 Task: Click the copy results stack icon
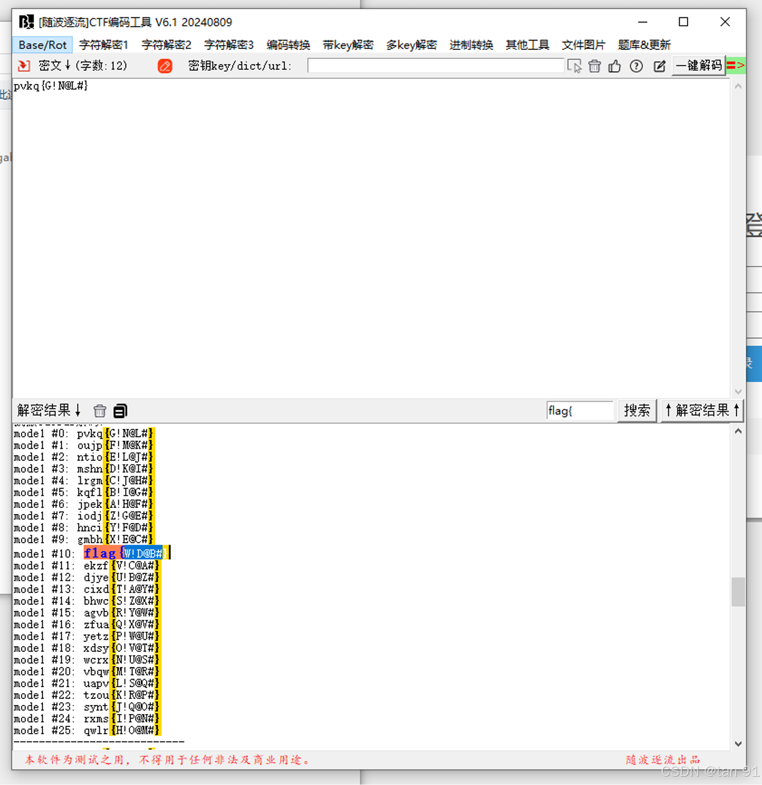pos(120,411)
